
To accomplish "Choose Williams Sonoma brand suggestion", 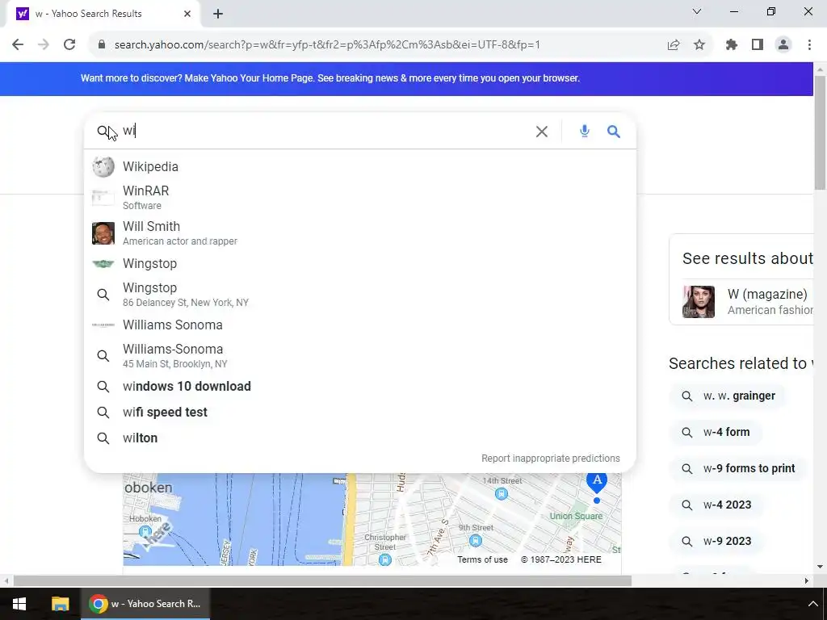I will [x=360, y=325].
